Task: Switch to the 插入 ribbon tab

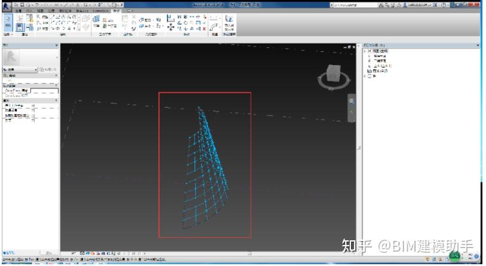Action: click(x=29, y=11)
